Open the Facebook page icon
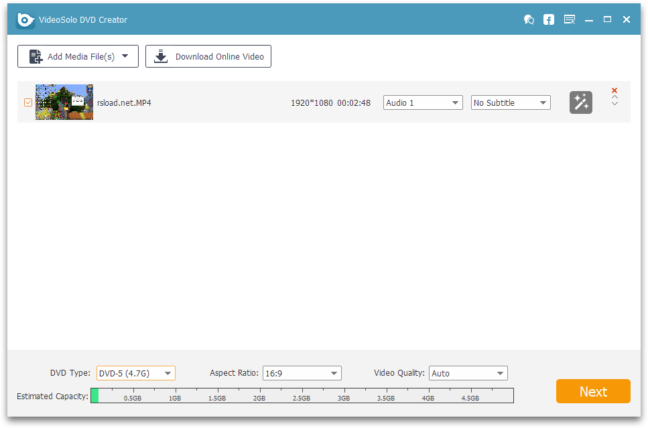Screen dimensions: 648x428 (549, 19)
